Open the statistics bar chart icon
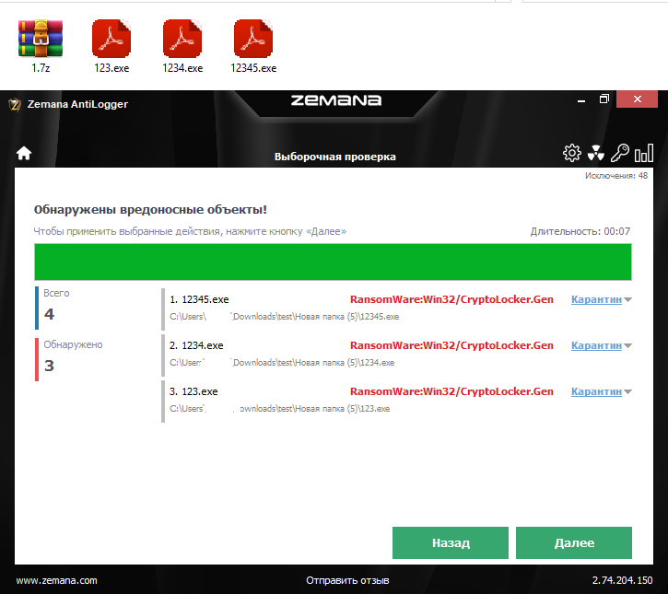668x594 pixels. [x=644, y=153]
